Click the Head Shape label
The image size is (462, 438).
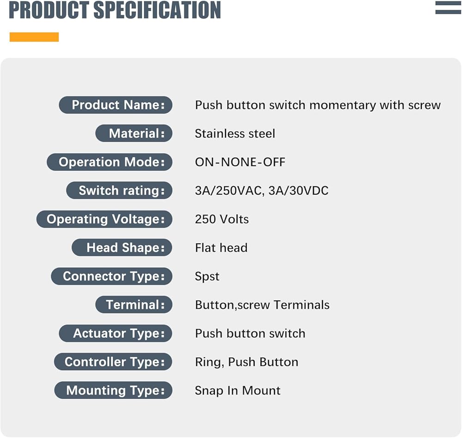coord(122,248)
